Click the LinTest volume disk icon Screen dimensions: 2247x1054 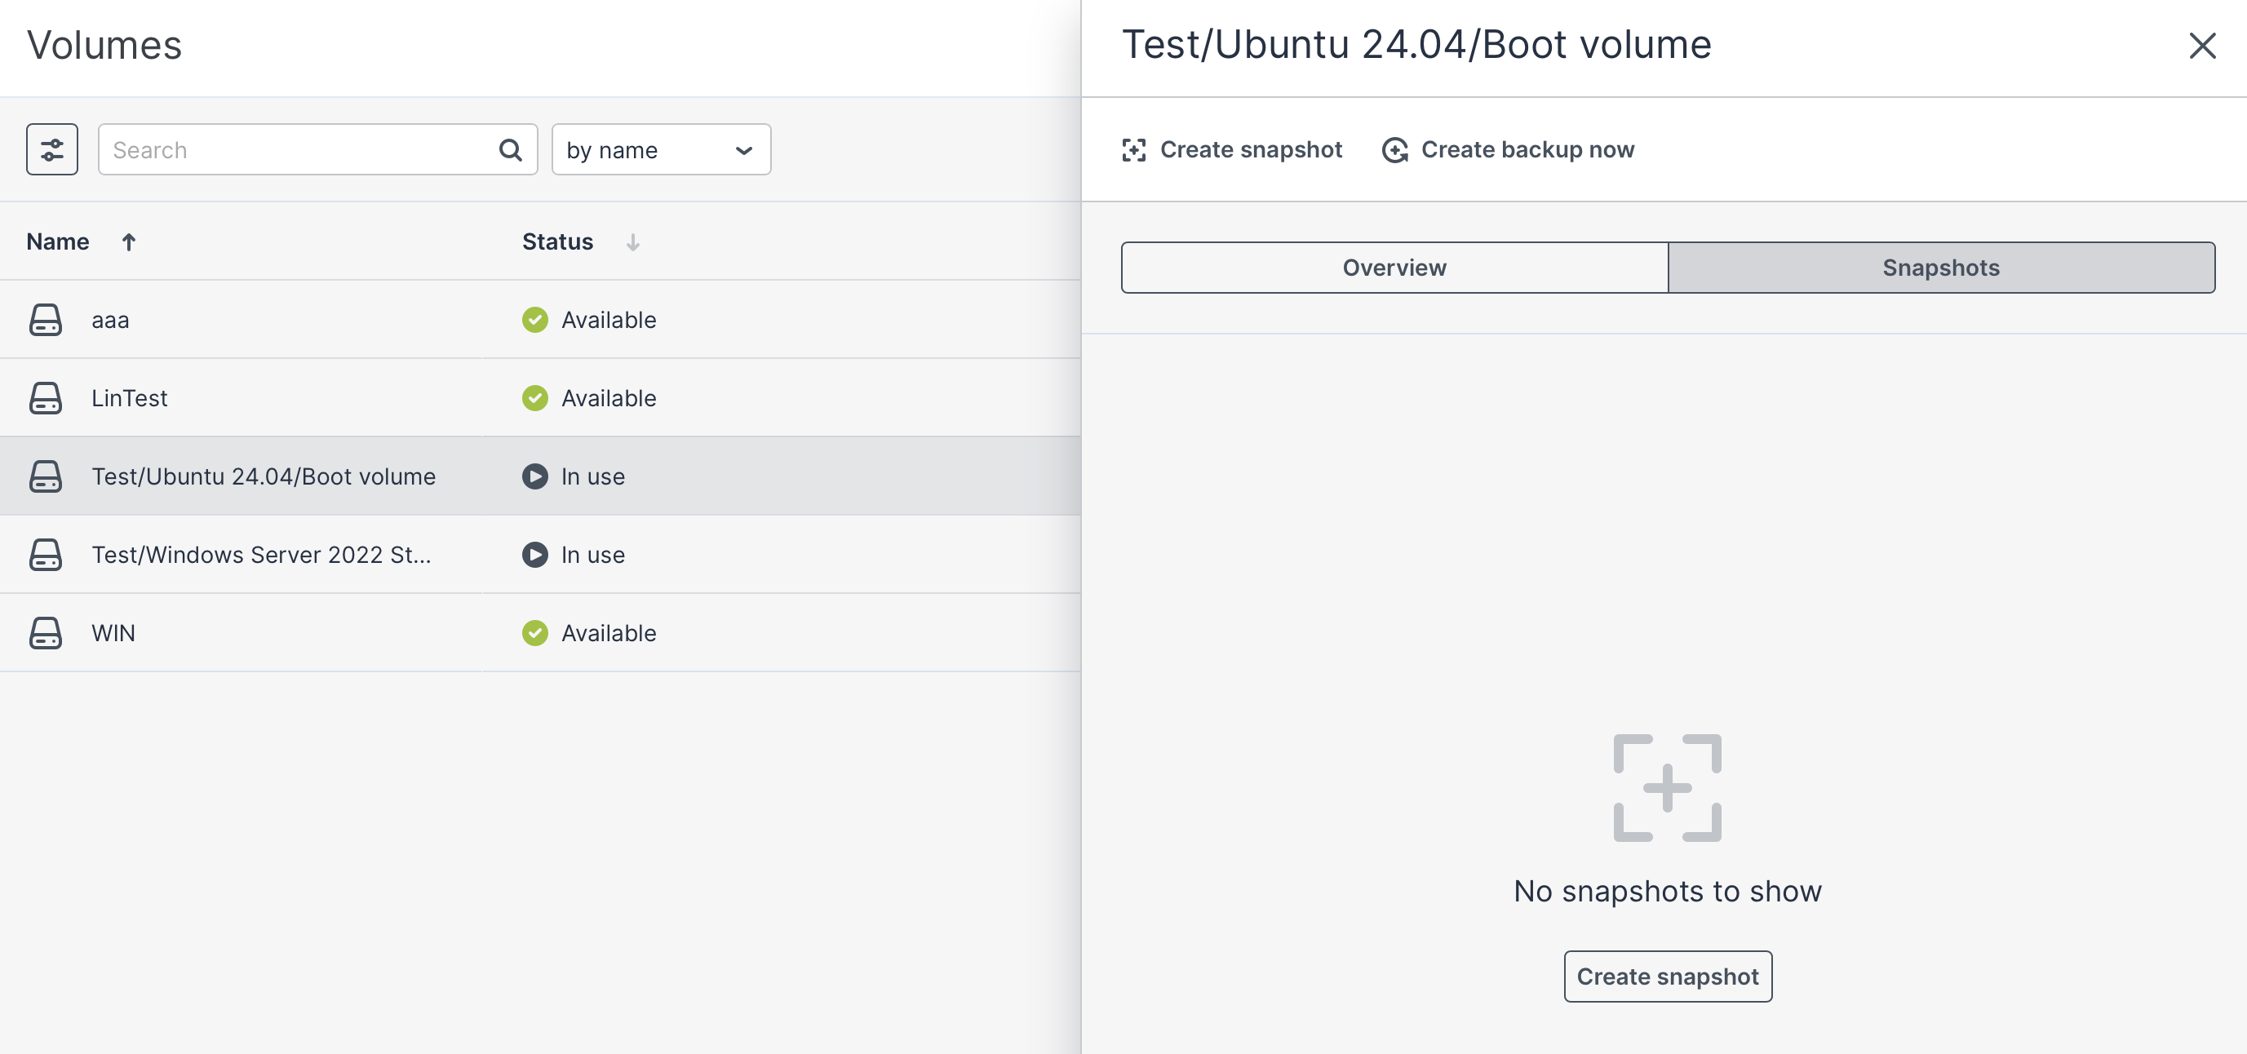tap(46, 398)
